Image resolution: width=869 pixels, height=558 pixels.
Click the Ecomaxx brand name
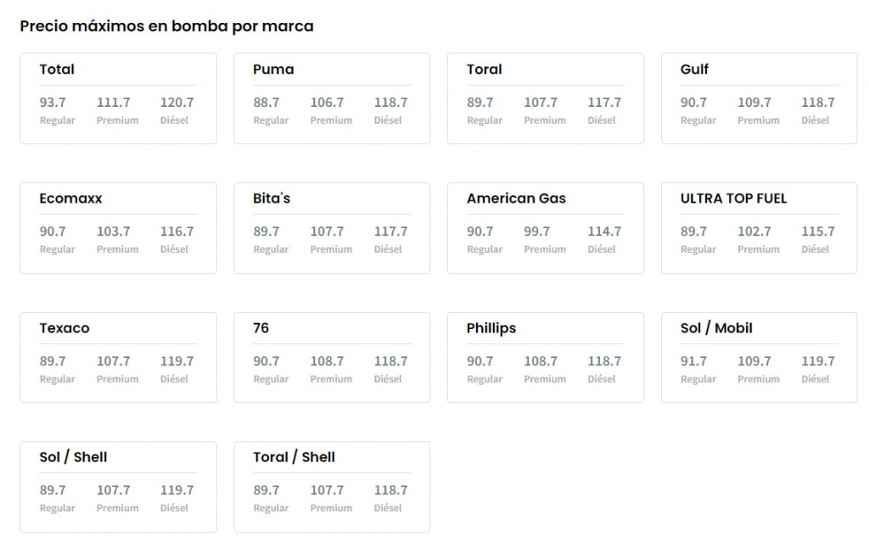[70, 198]
